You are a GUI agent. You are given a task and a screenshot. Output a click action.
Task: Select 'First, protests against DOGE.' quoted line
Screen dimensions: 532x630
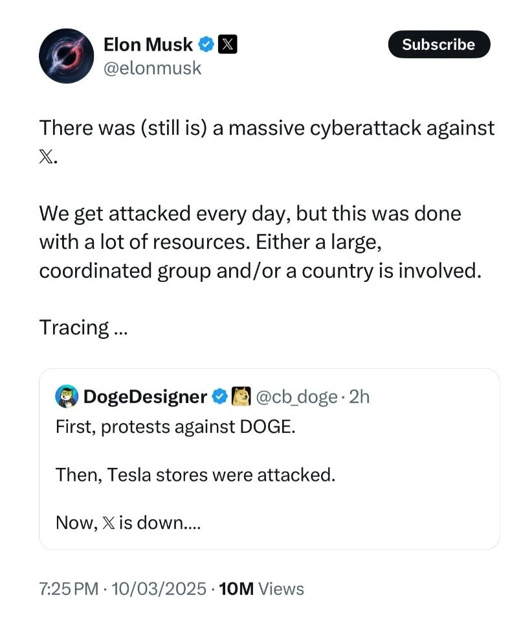click(x=175, y=428)
